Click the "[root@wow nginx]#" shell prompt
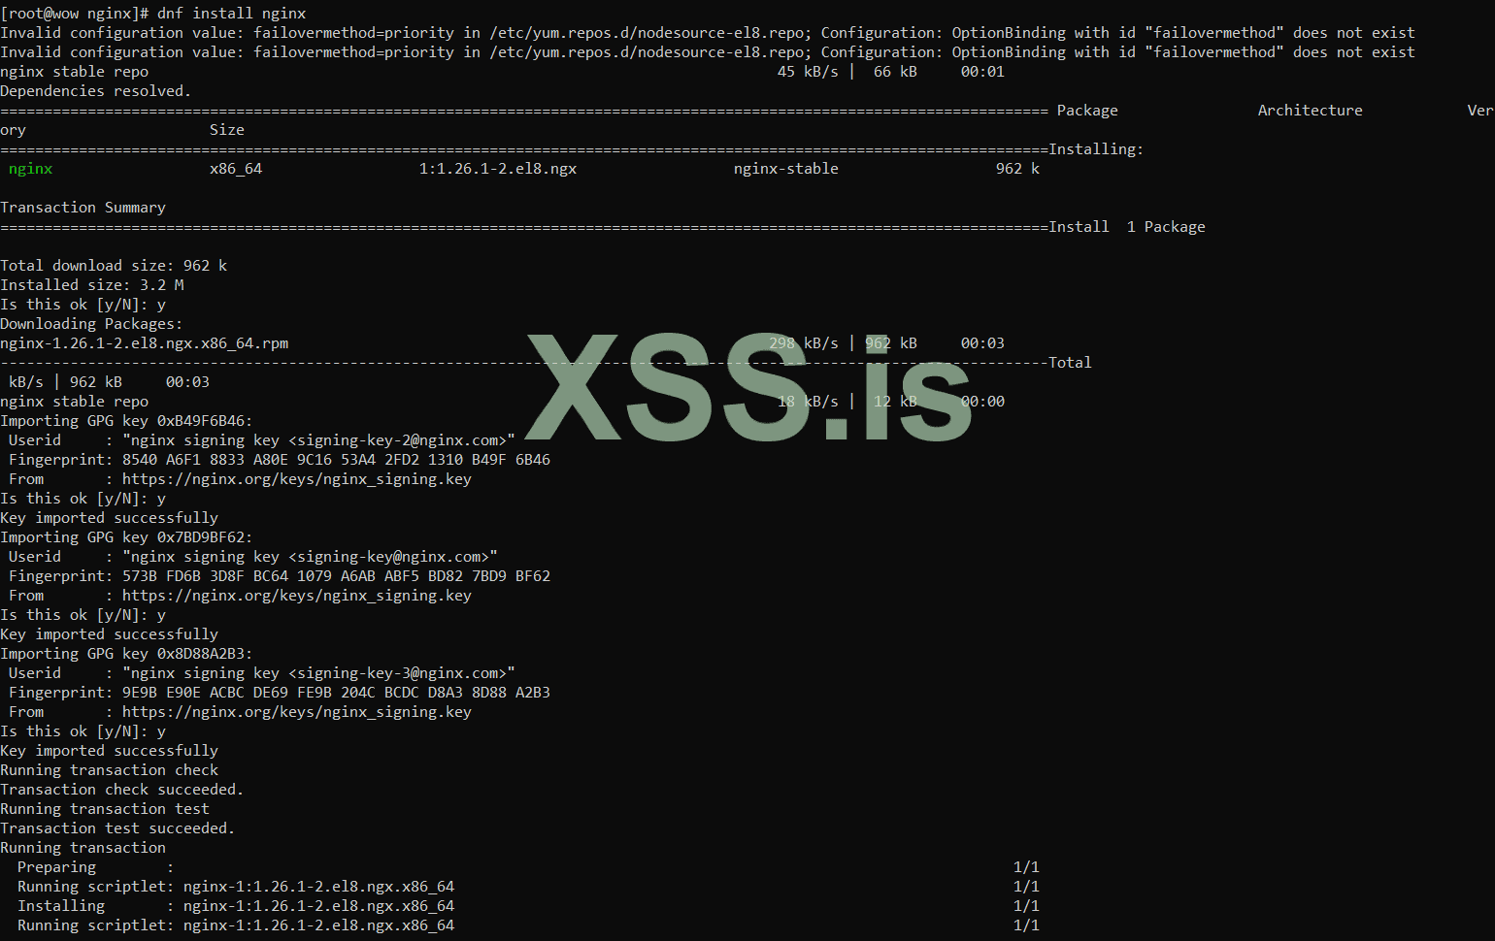1495x941 pixels. pos(75,14)
